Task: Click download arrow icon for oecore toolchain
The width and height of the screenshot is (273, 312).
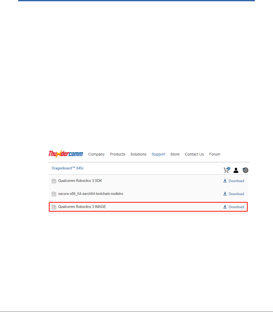Action: coord(225,194)
